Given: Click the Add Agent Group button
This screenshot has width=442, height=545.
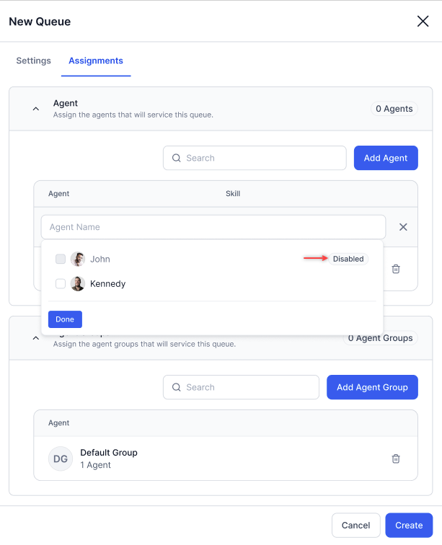Looking at the screenshot, I should (372, 387).
